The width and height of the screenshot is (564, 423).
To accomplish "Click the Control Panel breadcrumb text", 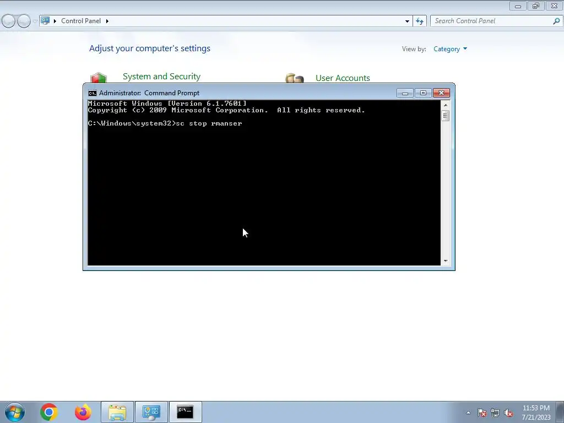I will coord(81,21).
